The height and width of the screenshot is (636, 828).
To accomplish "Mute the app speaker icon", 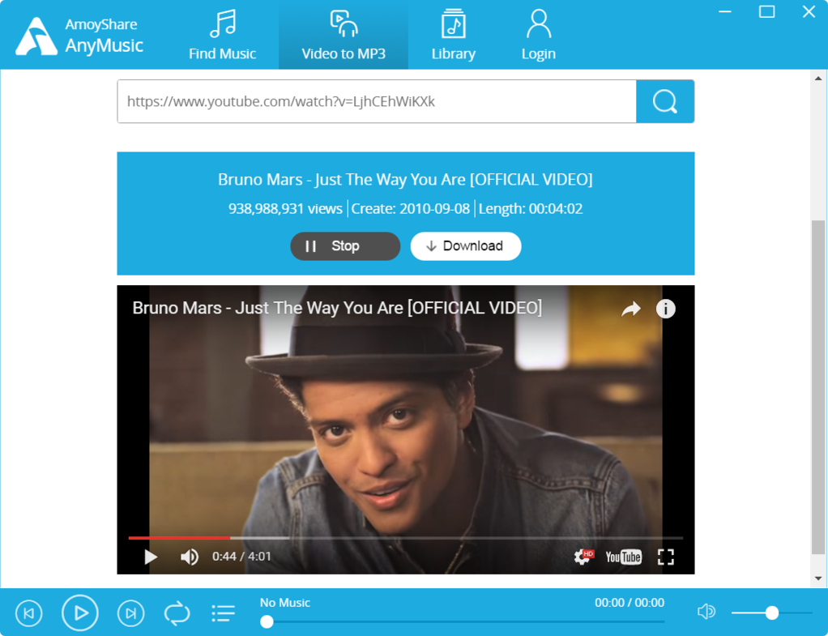I will [706, 613].
